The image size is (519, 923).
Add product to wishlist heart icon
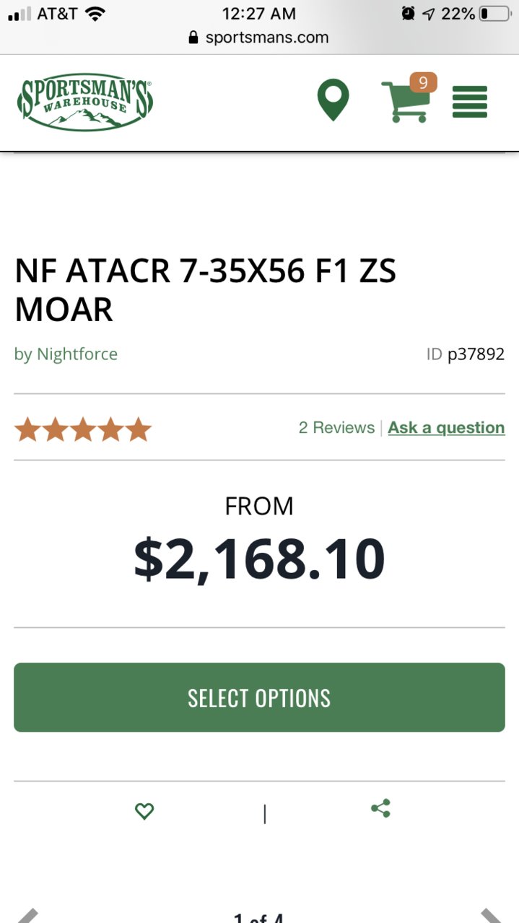click(144, 811)
